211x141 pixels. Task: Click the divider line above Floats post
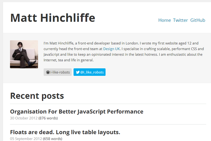(108, 124)
